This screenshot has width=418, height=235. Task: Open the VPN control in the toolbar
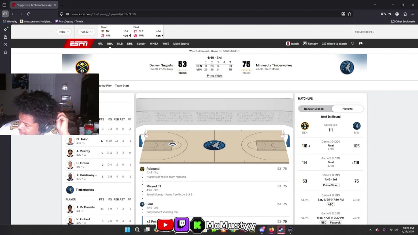coord(386,14)
